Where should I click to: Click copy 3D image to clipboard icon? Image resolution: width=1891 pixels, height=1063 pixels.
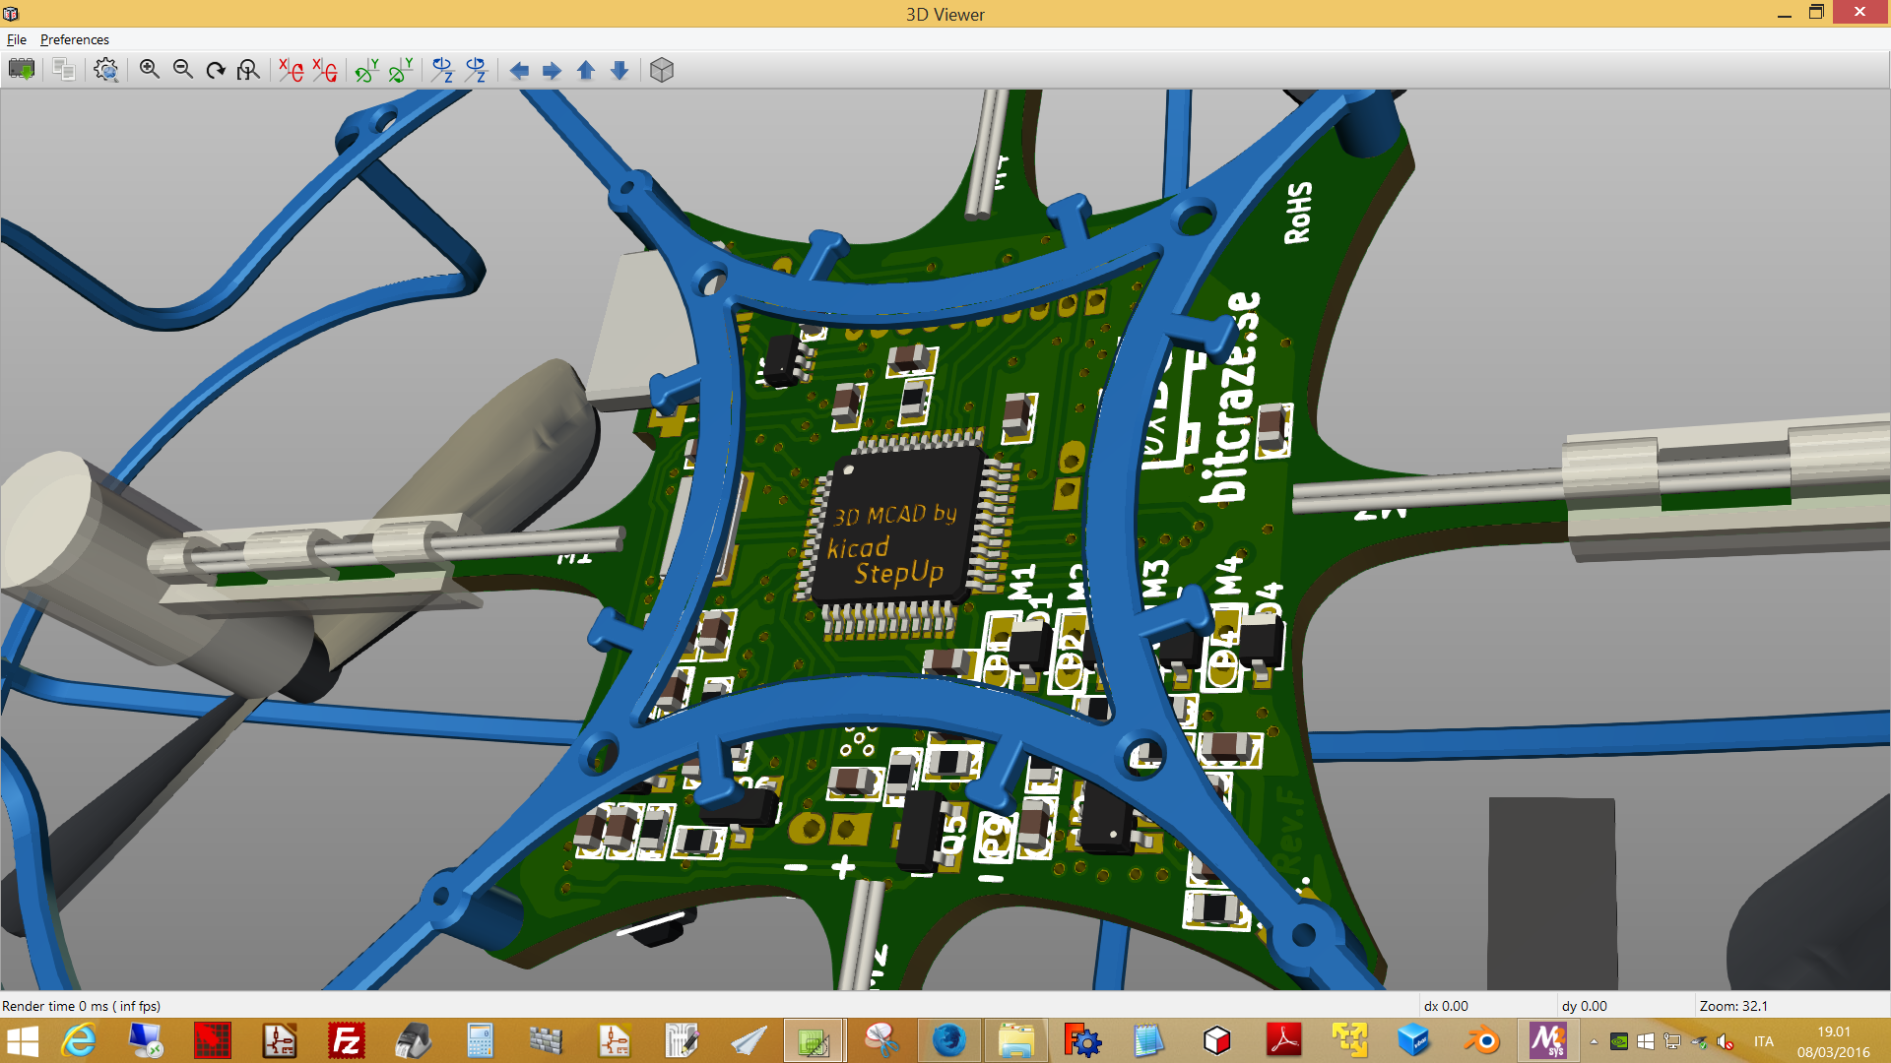pyautogui.click(x=64, y=70)
